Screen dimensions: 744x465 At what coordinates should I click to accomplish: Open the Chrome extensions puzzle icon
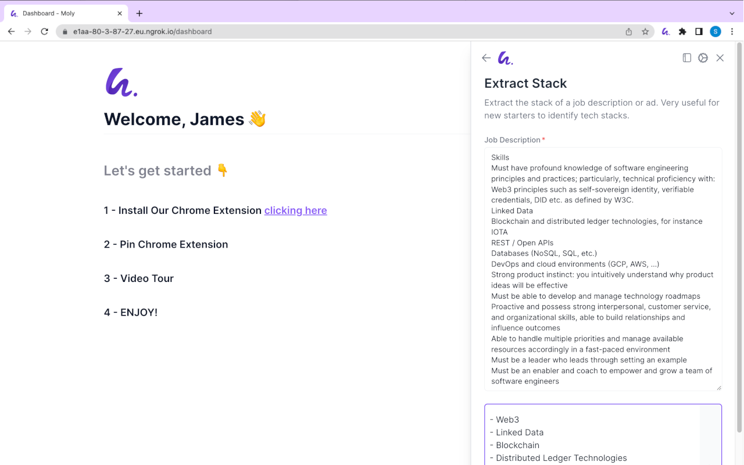pyautogui.click(x=682, y=31)
